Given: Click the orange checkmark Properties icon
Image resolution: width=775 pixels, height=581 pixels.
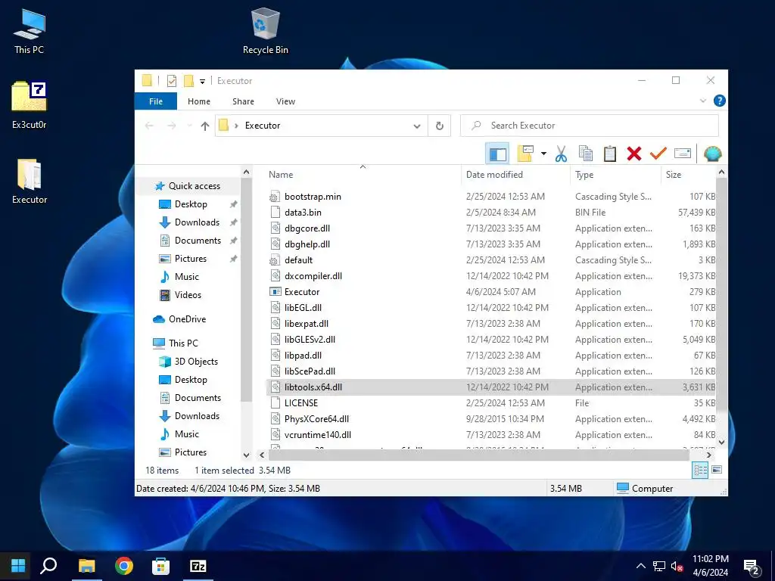Looking at the screenshot, I should (658, 154).
